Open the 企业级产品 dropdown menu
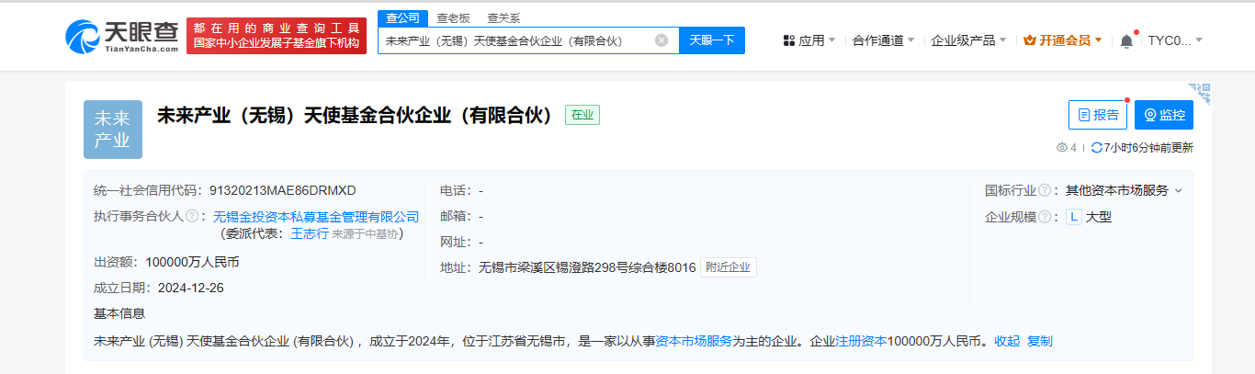This screenshot has height=374, width=1255. point(968,40)
